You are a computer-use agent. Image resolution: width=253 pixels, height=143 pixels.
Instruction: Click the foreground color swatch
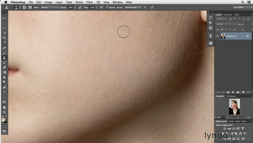click(3, 120)
